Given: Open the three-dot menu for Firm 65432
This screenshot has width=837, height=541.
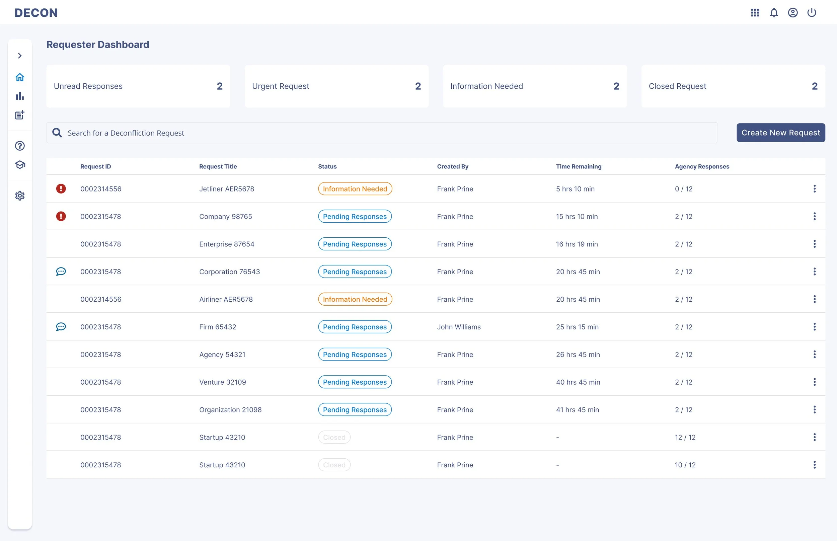Looking at the screenshot, I should pyautogui.click(x=814, y=327).
